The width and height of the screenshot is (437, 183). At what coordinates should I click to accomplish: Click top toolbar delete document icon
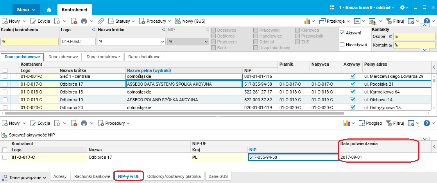click(x=74, y=21)
